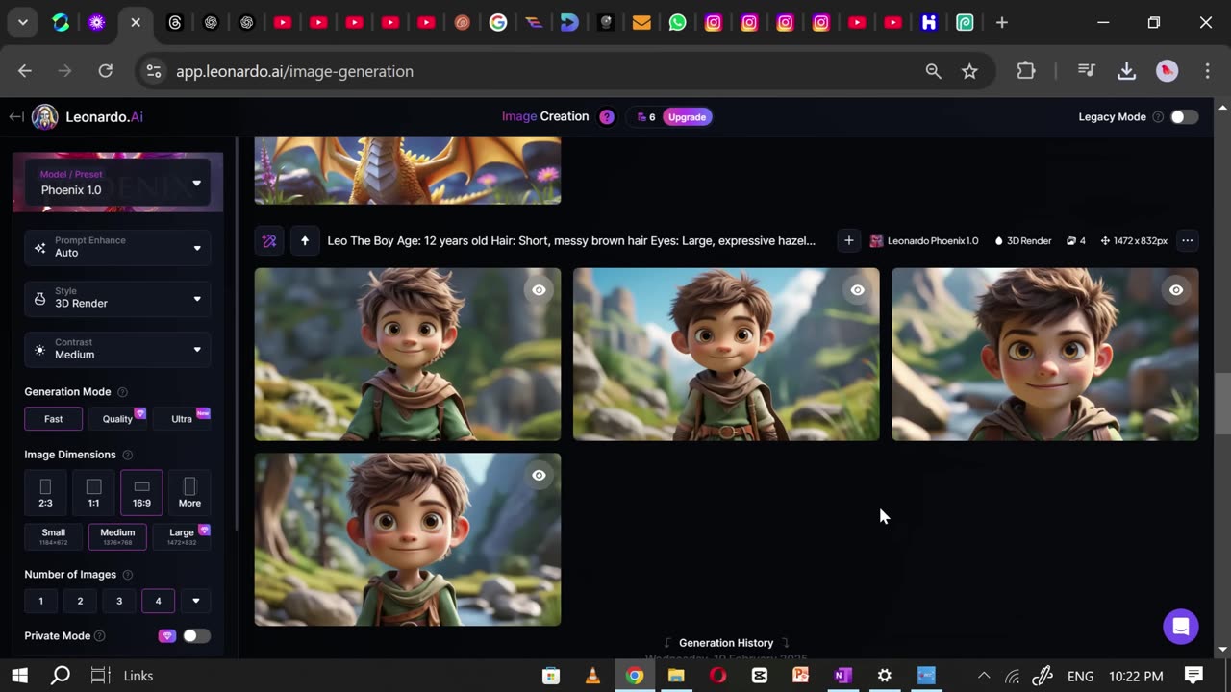
Task: Click the Leo The Boy prompt text
Action: pos(571,241)
